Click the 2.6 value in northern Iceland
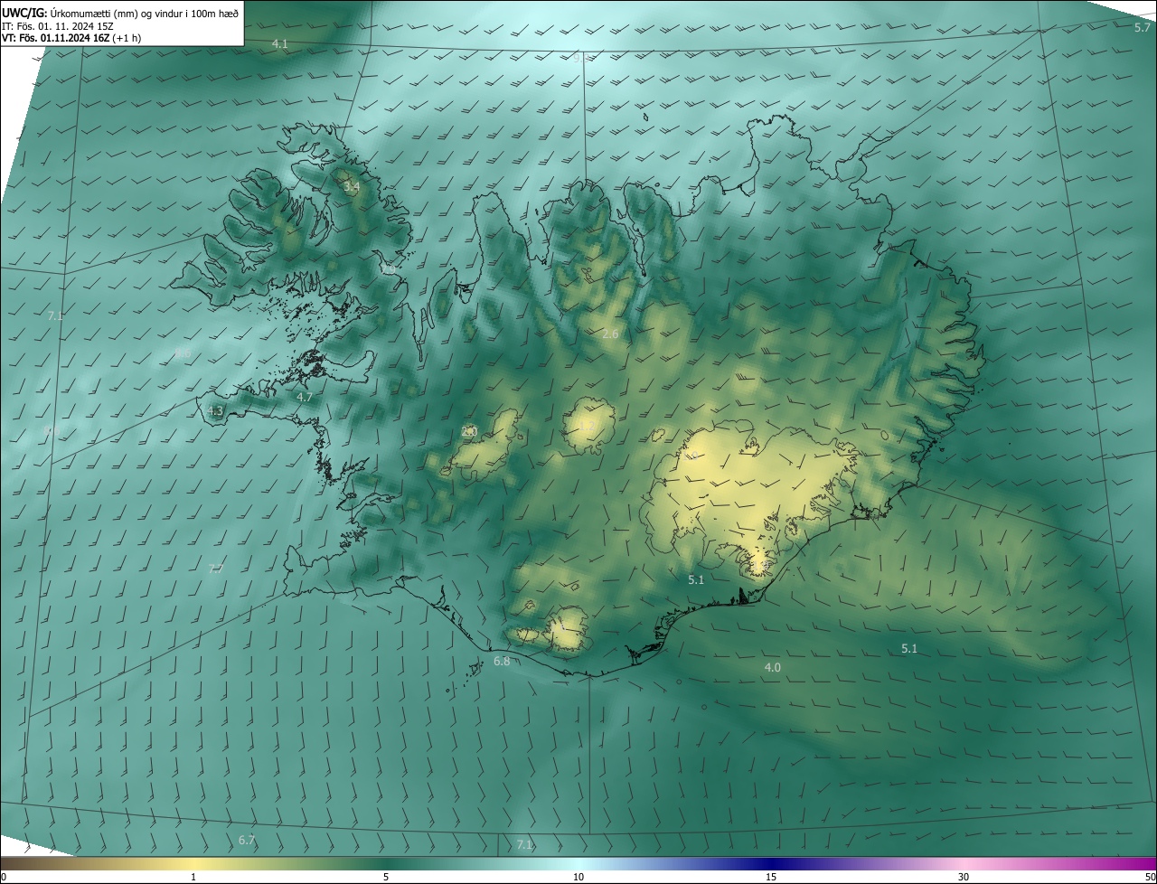The width and height of the screenshot is (1157, 884). 610,334
